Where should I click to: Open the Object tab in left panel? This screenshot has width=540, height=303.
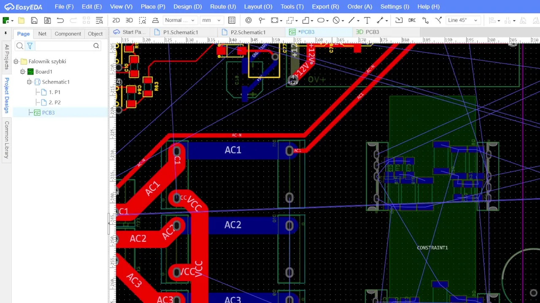tap(95, 34)
